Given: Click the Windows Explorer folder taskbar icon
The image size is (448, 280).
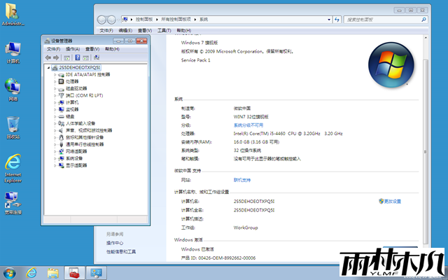Looking at the screenshot, I should (x=52, y=272).
